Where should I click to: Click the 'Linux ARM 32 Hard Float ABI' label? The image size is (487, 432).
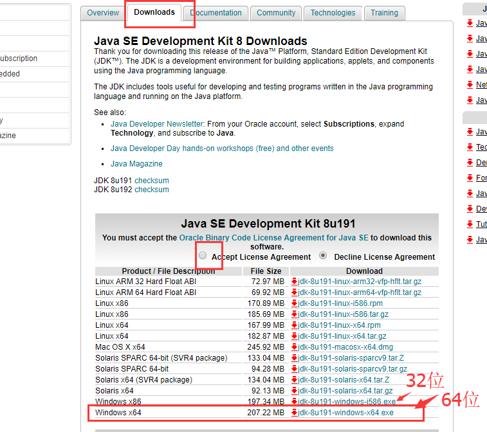pyautogui.click(x=145, y=282)
